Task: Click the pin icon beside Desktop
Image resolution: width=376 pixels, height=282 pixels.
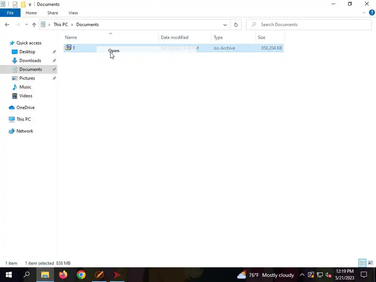Action: pyautogui.click(x=54, y=52)
